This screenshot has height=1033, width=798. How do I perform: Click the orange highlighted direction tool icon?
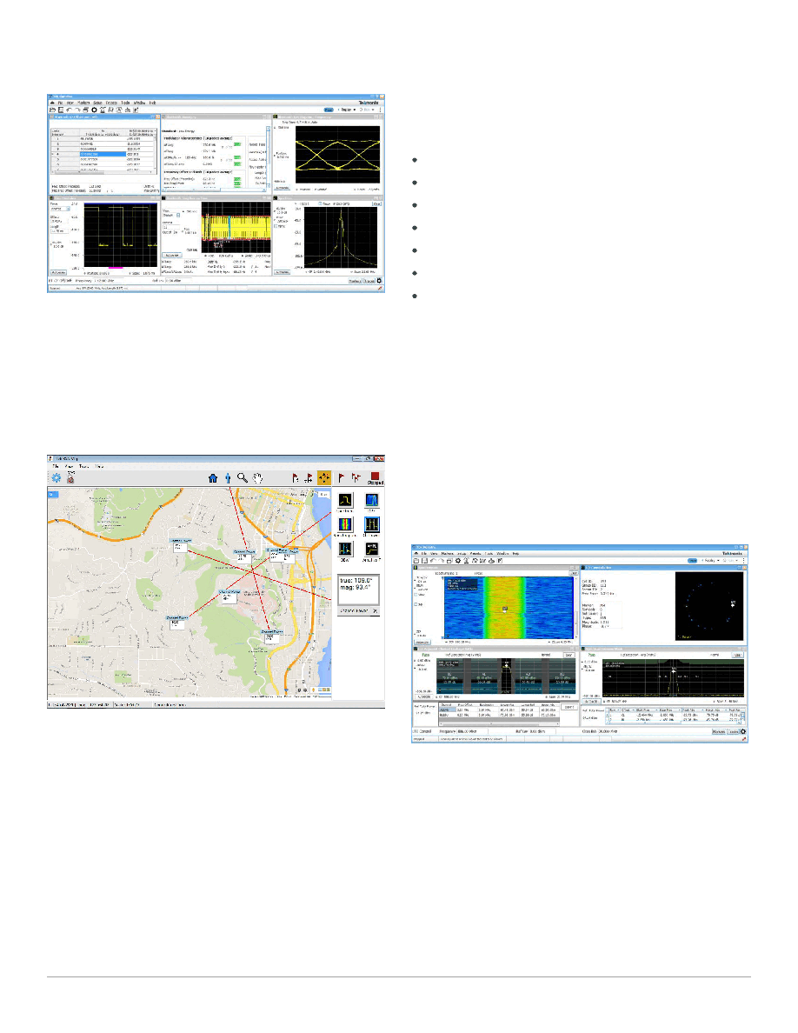pyautogui.click(x=324, y=477)
